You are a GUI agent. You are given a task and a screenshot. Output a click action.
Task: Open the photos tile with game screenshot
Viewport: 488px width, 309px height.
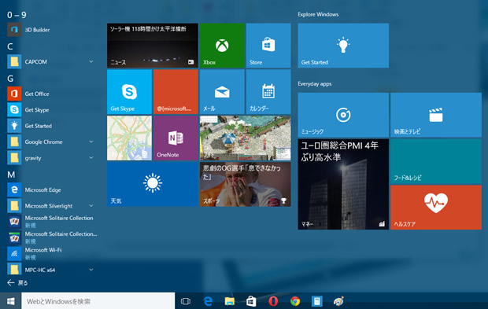[x=246, y=138]
